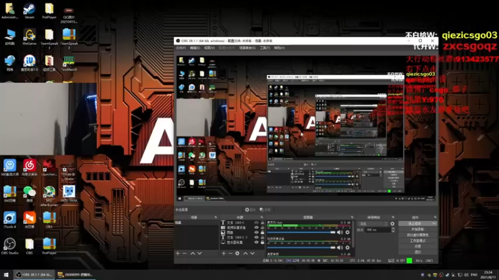The image size is (499, 280).
Task: Adjust the microphone/Aux volume slider
Action: [x=301, y=232]
